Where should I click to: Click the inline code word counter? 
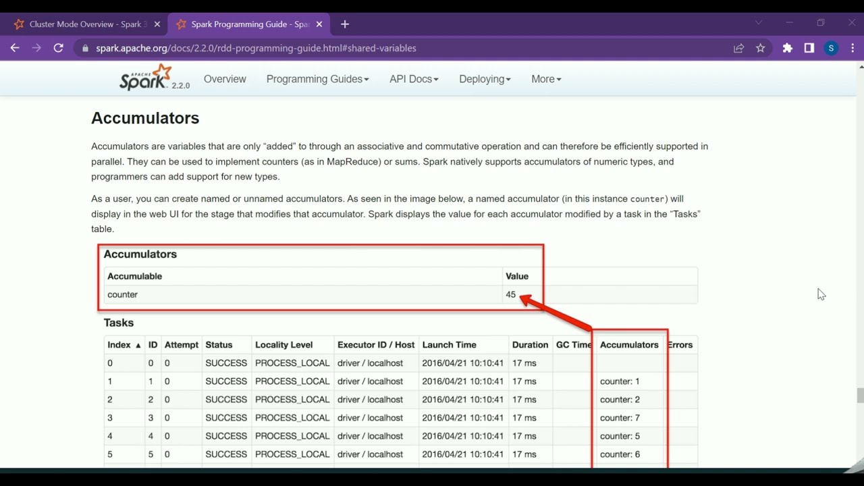tap(648, 199)
